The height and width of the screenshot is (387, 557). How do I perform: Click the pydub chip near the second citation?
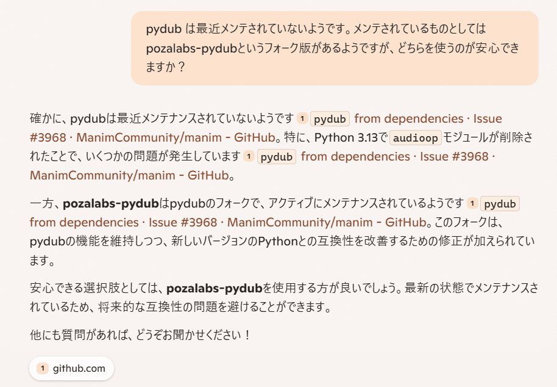pos(277,157)
